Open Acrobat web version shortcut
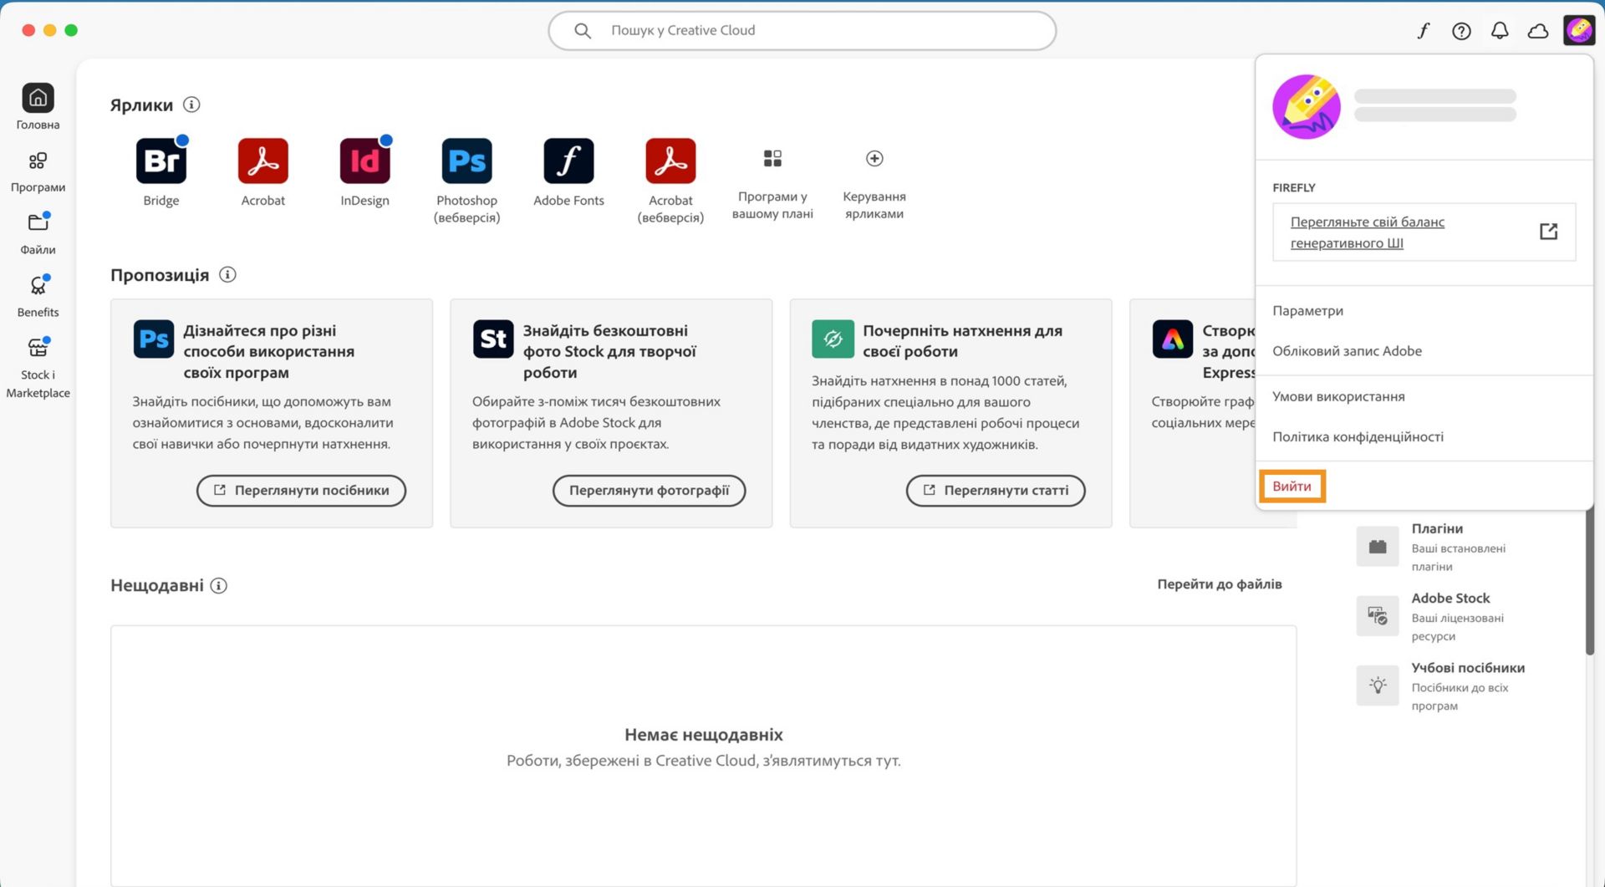1605x887 pixels. click(670, 161)
